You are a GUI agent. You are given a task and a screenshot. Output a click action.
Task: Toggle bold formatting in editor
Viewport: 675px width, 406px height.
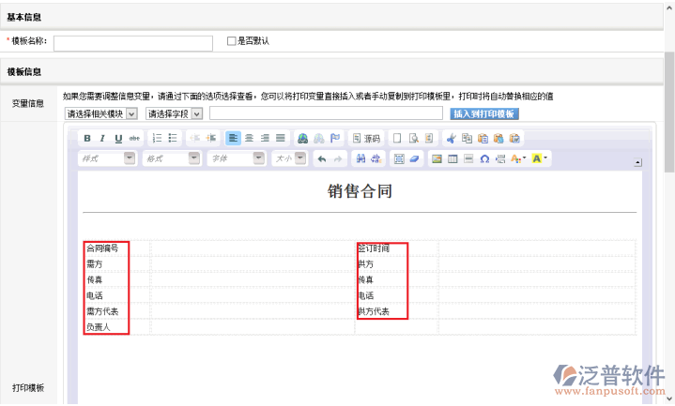click(87, 138)
